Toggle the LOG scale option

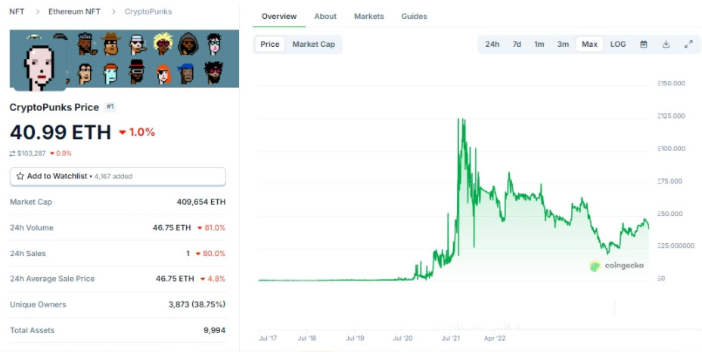point(618,45)
